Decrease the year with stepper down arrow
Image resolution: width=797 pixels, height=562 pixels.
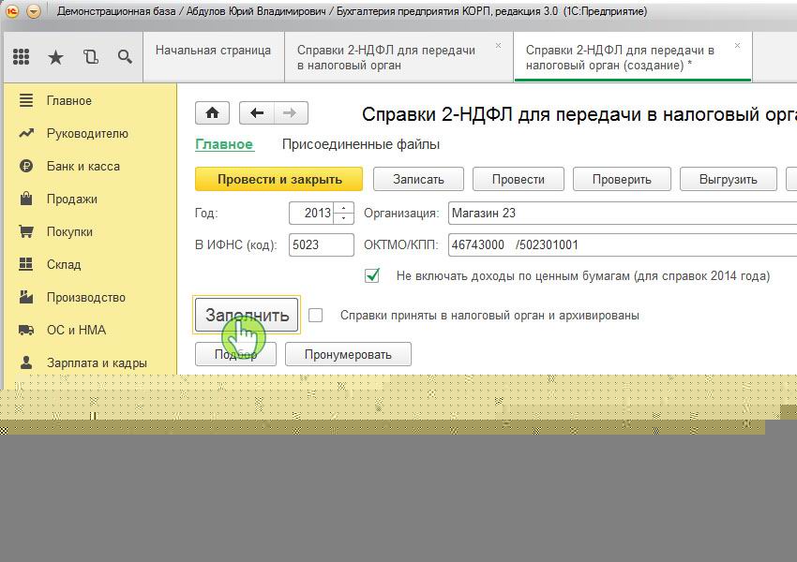(344, 218)
